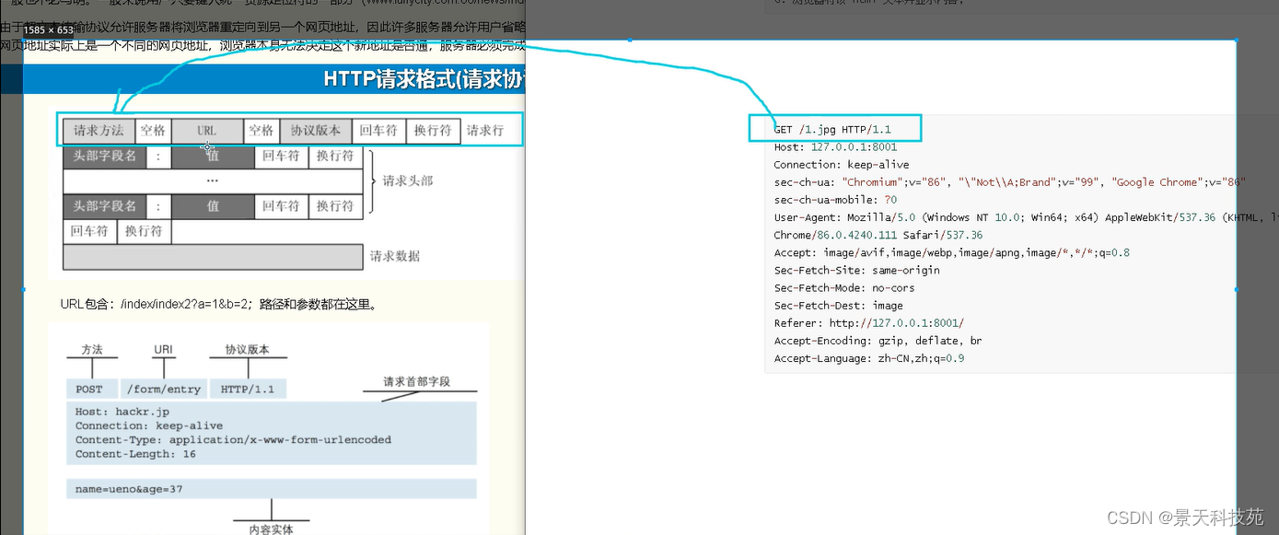Click the 'Sec-Fetch-Site: same-origin' line
Screen dimensions: 1279x535
click(x=856, y=270)
